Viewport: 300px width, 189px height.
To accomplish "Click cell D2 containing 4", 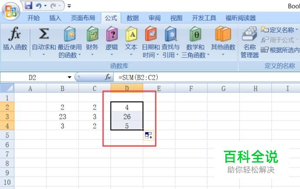I will pos(127,107).
